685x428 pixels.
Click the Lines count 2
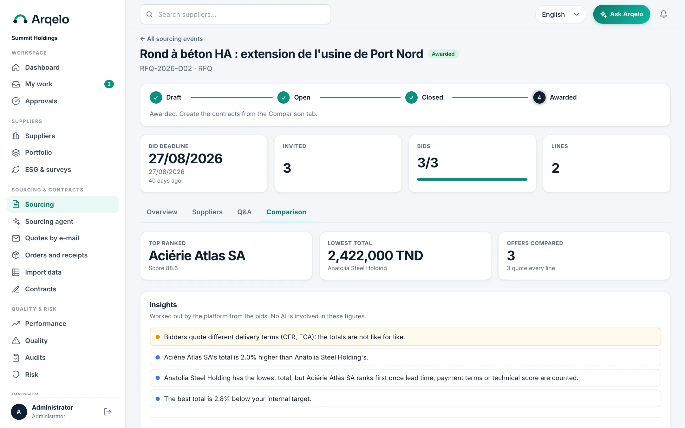click(555, 168)
